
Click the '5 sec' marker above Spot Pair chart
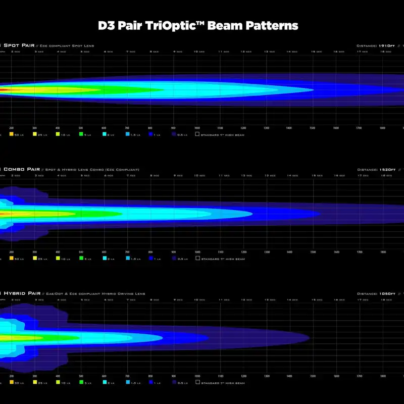click(85, 52)
